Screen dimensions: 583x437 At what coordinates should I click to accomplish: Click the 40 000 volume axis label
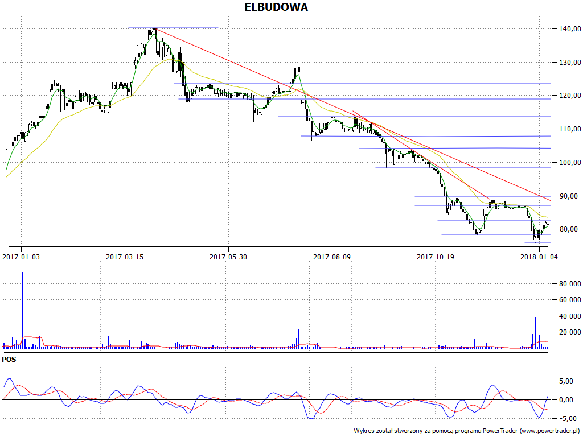pyautogui.click(x=570, y=316)
